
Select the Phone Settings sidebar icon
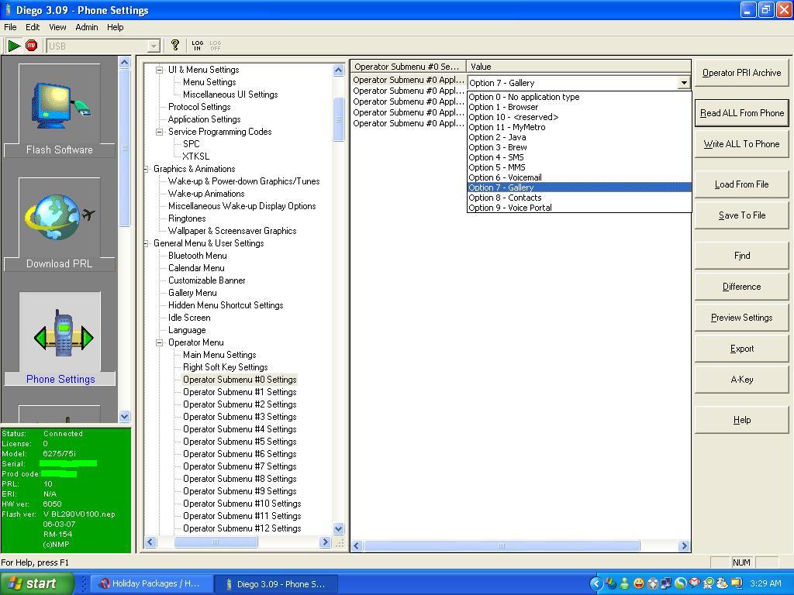coord(60,339)
